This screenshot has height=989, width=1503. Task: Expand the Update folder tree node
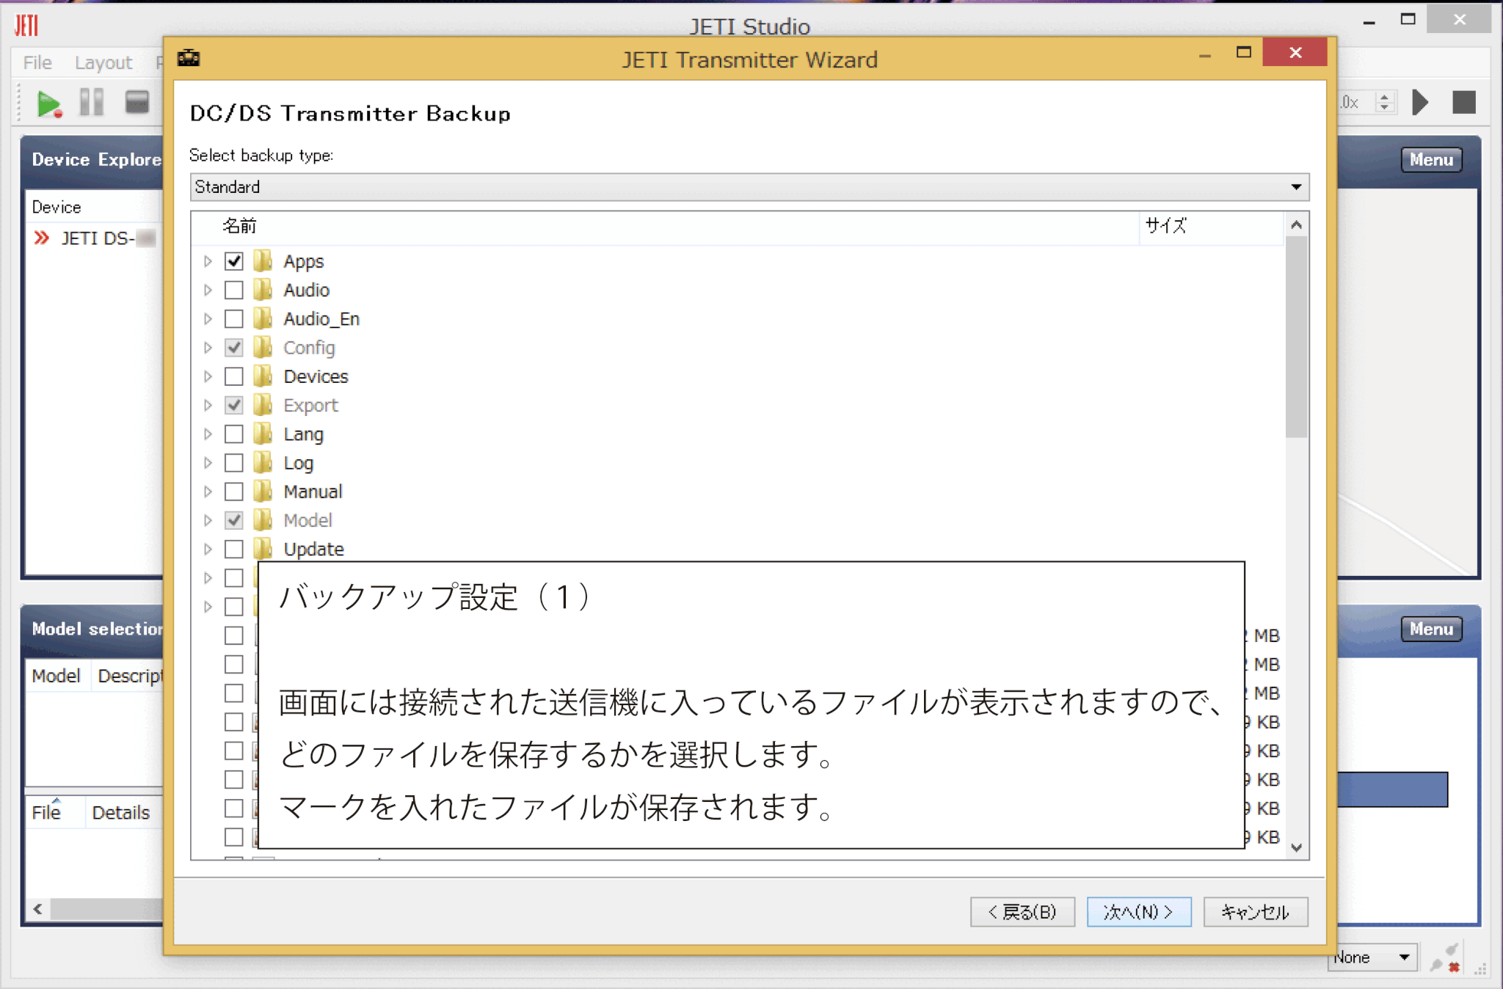click(x=208, y=549)
